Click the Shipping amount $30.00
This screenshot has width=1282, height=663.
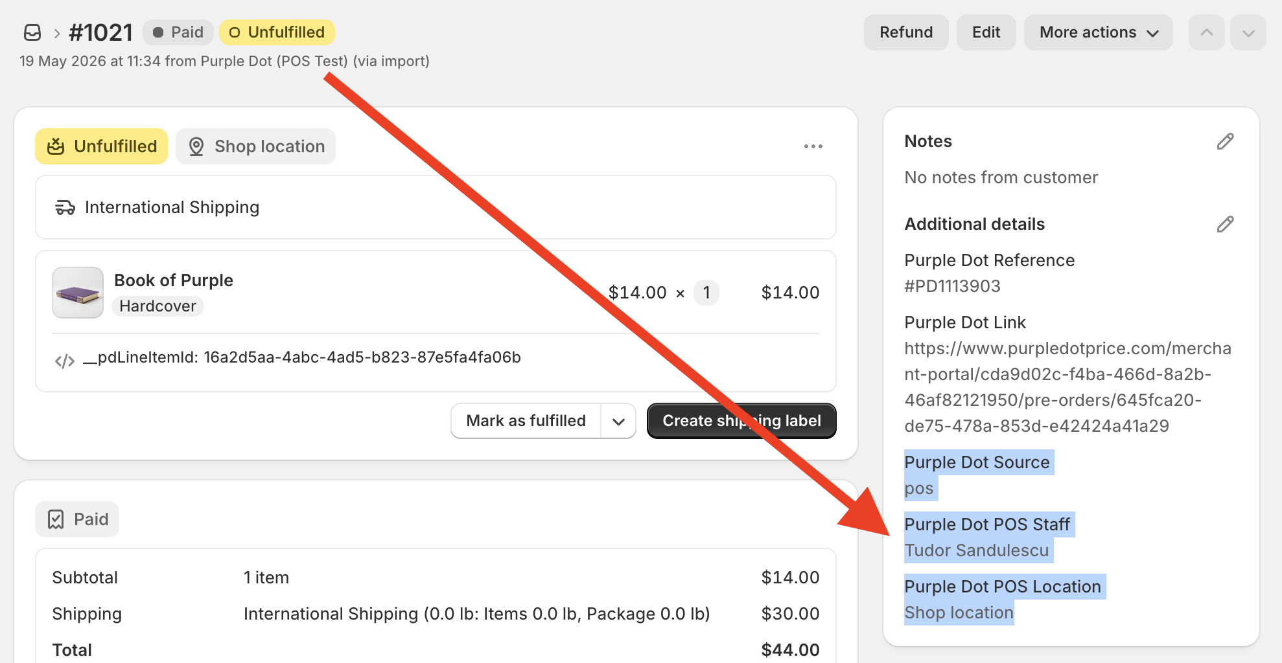[791, 614]
